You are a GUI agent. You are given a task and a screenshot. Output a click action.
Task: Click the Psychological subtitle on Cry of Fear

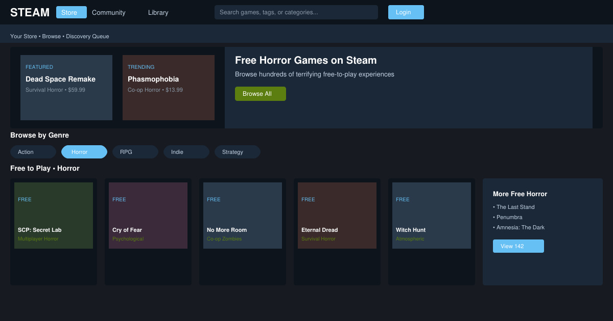(128, 238)
